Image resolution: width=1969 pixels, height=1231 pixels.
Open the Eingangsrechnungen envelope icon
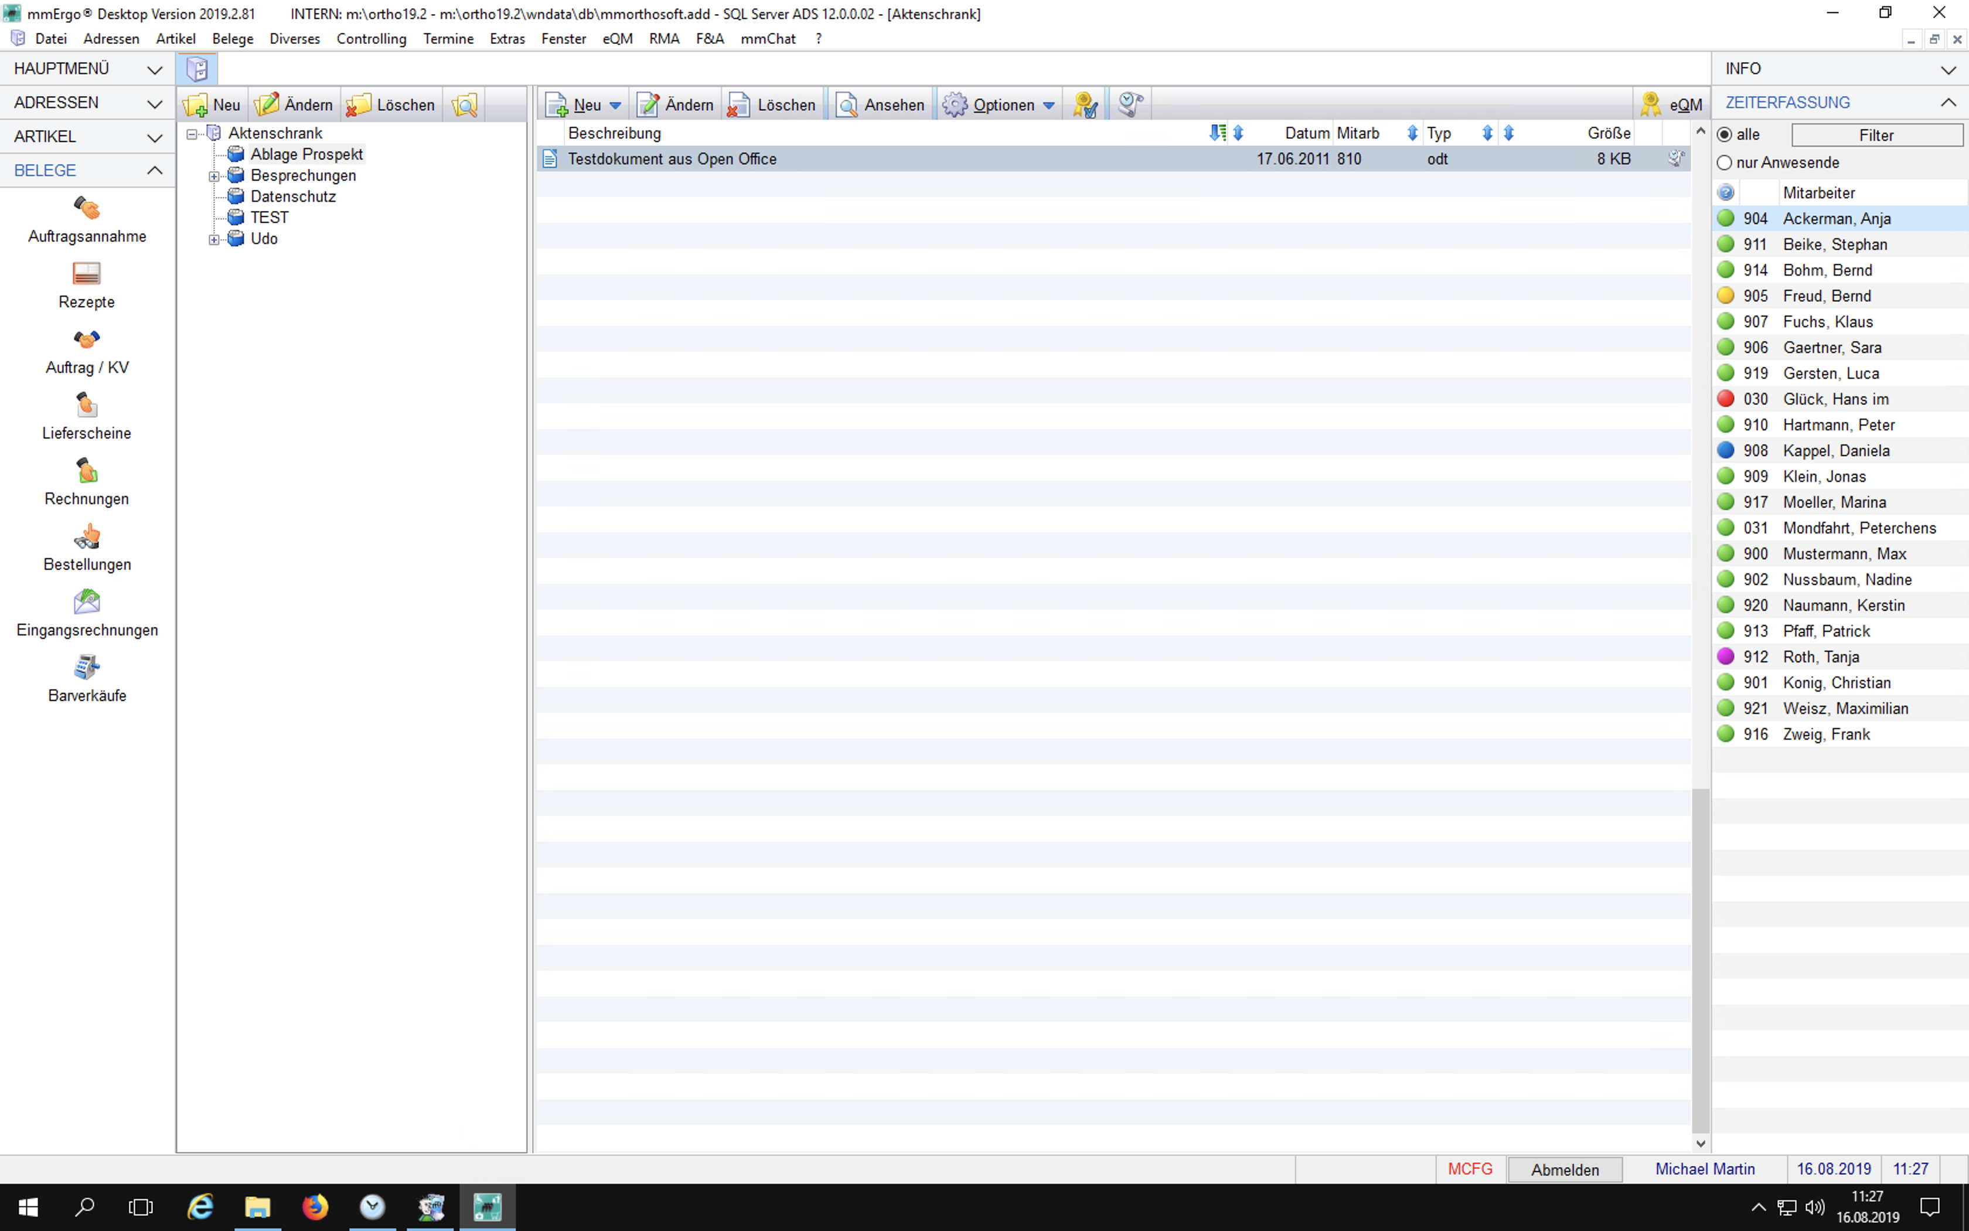coord(87,603)
